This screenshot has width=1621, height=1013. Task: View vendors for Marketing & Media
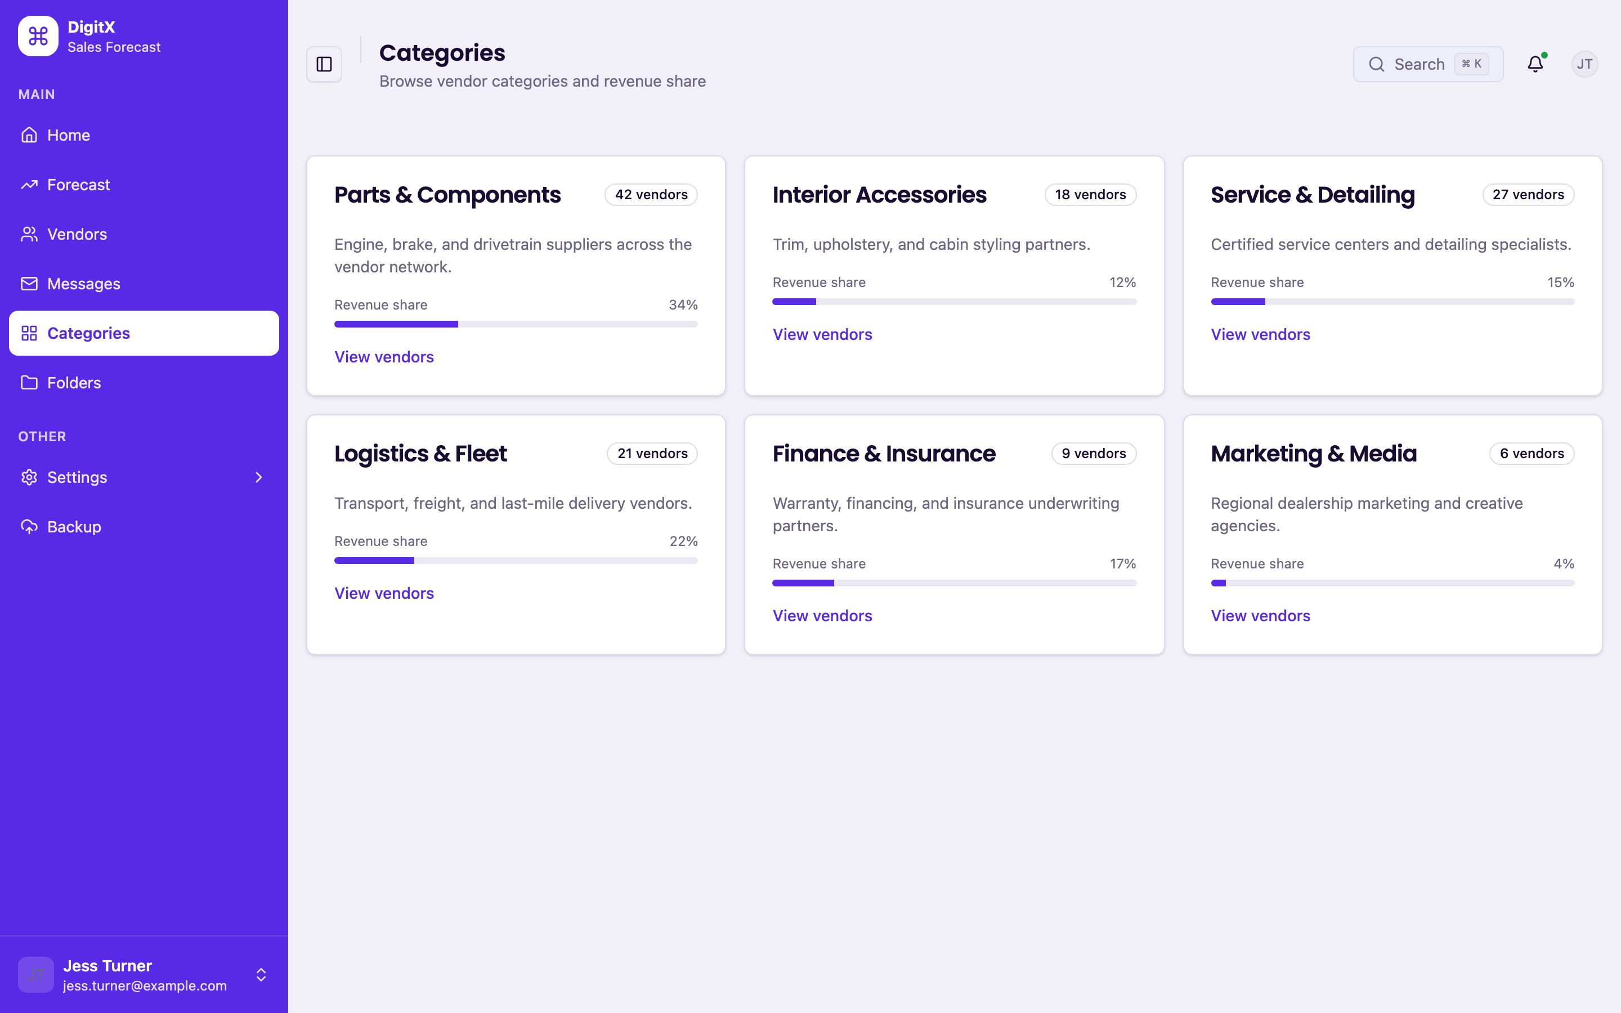[1260, 616]
